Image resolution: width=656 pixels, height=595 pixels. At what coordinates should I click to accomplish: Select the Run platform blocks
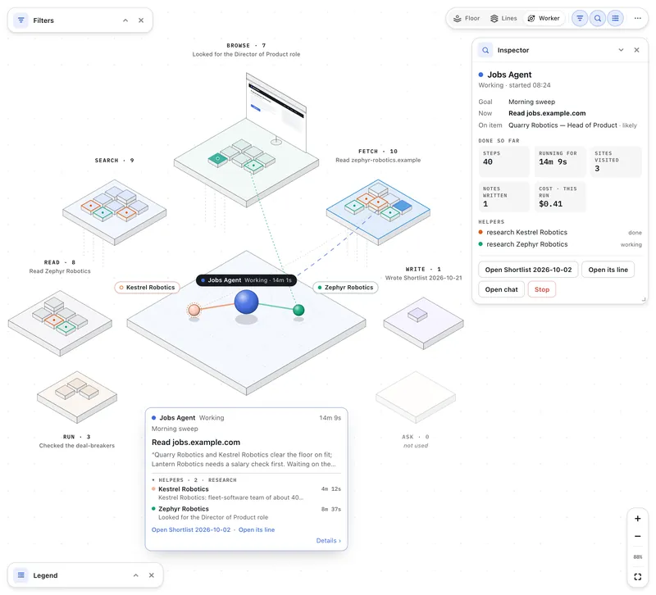point(77,388)
